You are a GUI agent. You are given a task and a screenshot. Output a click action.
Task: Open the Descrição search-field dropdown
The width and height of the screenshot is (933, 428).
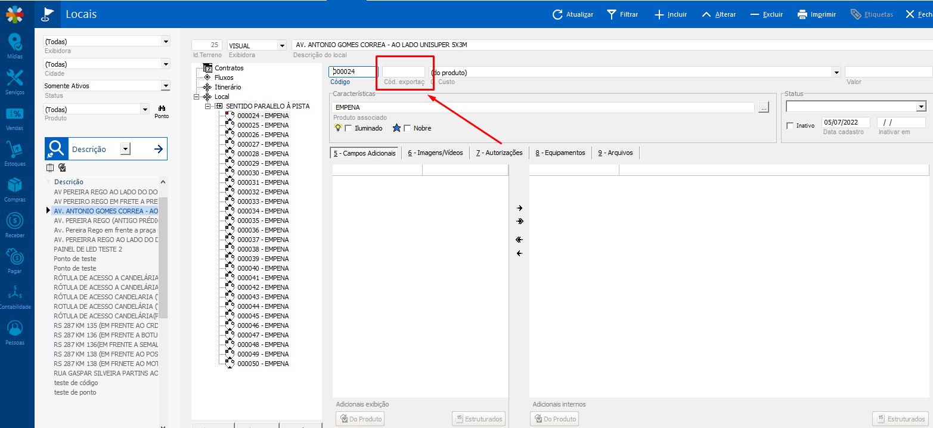click(x=125, y=149)
